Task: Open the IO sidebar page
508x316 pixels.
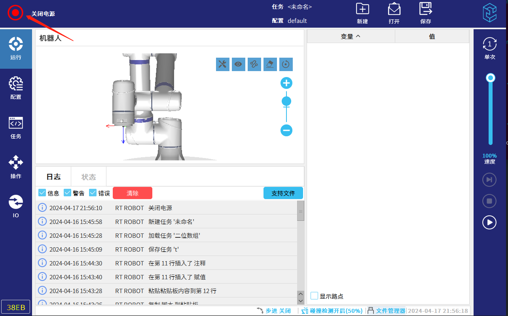Action: tap(16, 206)
